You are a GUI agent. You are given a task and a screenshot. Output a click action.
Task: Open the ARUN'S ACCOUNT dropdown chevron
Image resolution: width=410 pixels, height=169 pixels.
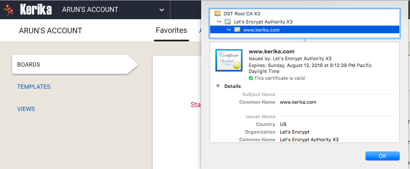click(162, 10)
